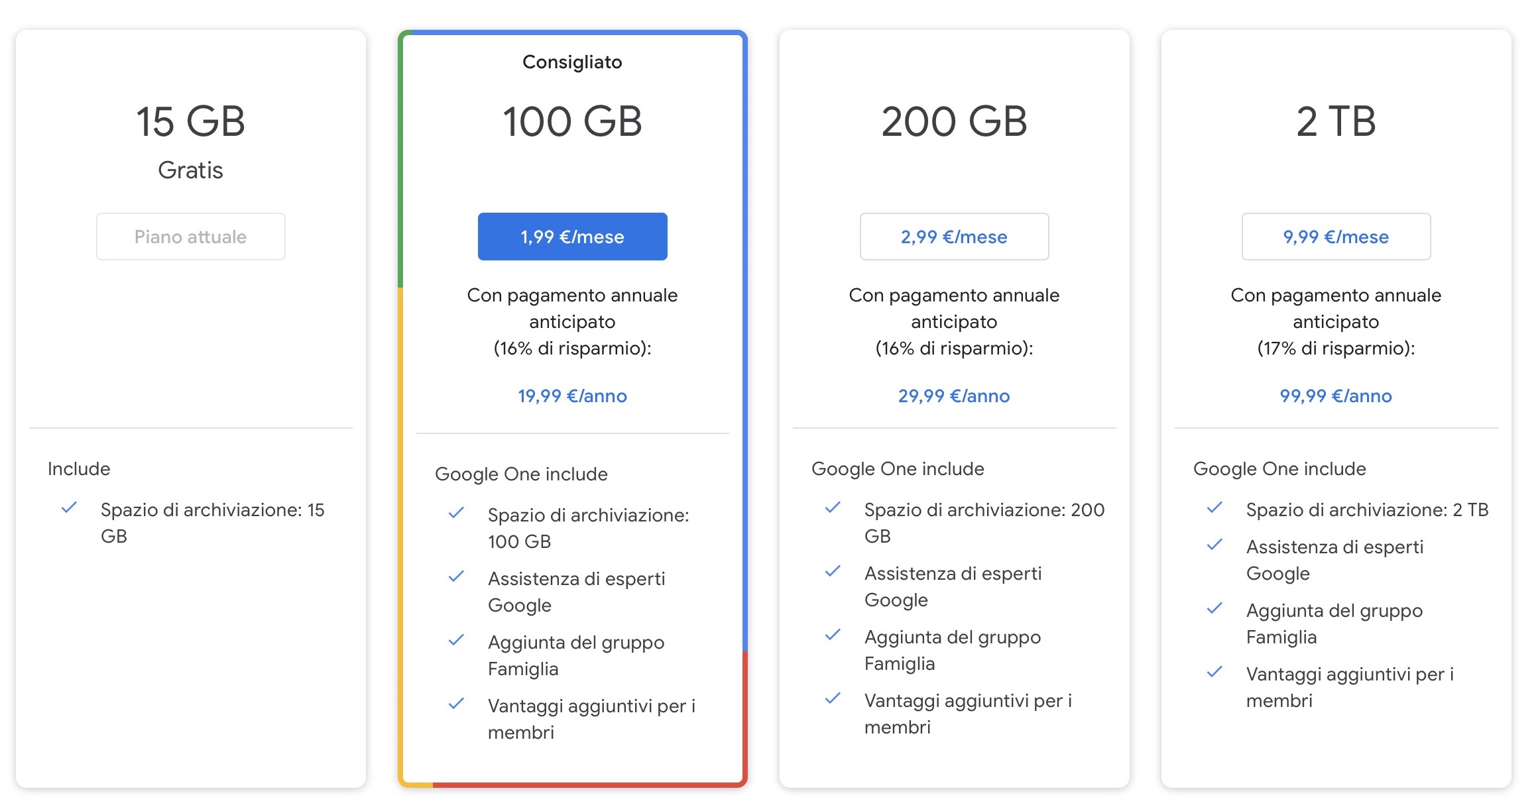Click the Piano attuale button
This screenshot has width=1540, height=811.
(x=191, y=237)
